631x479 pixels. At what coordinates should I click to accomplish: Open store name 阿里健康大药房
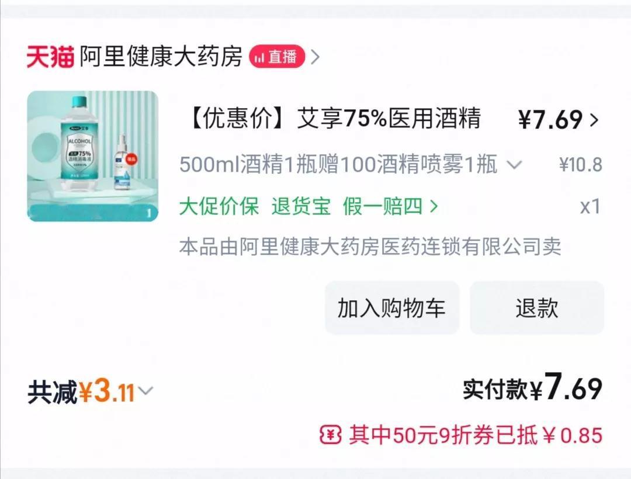(x=161, y=57)
